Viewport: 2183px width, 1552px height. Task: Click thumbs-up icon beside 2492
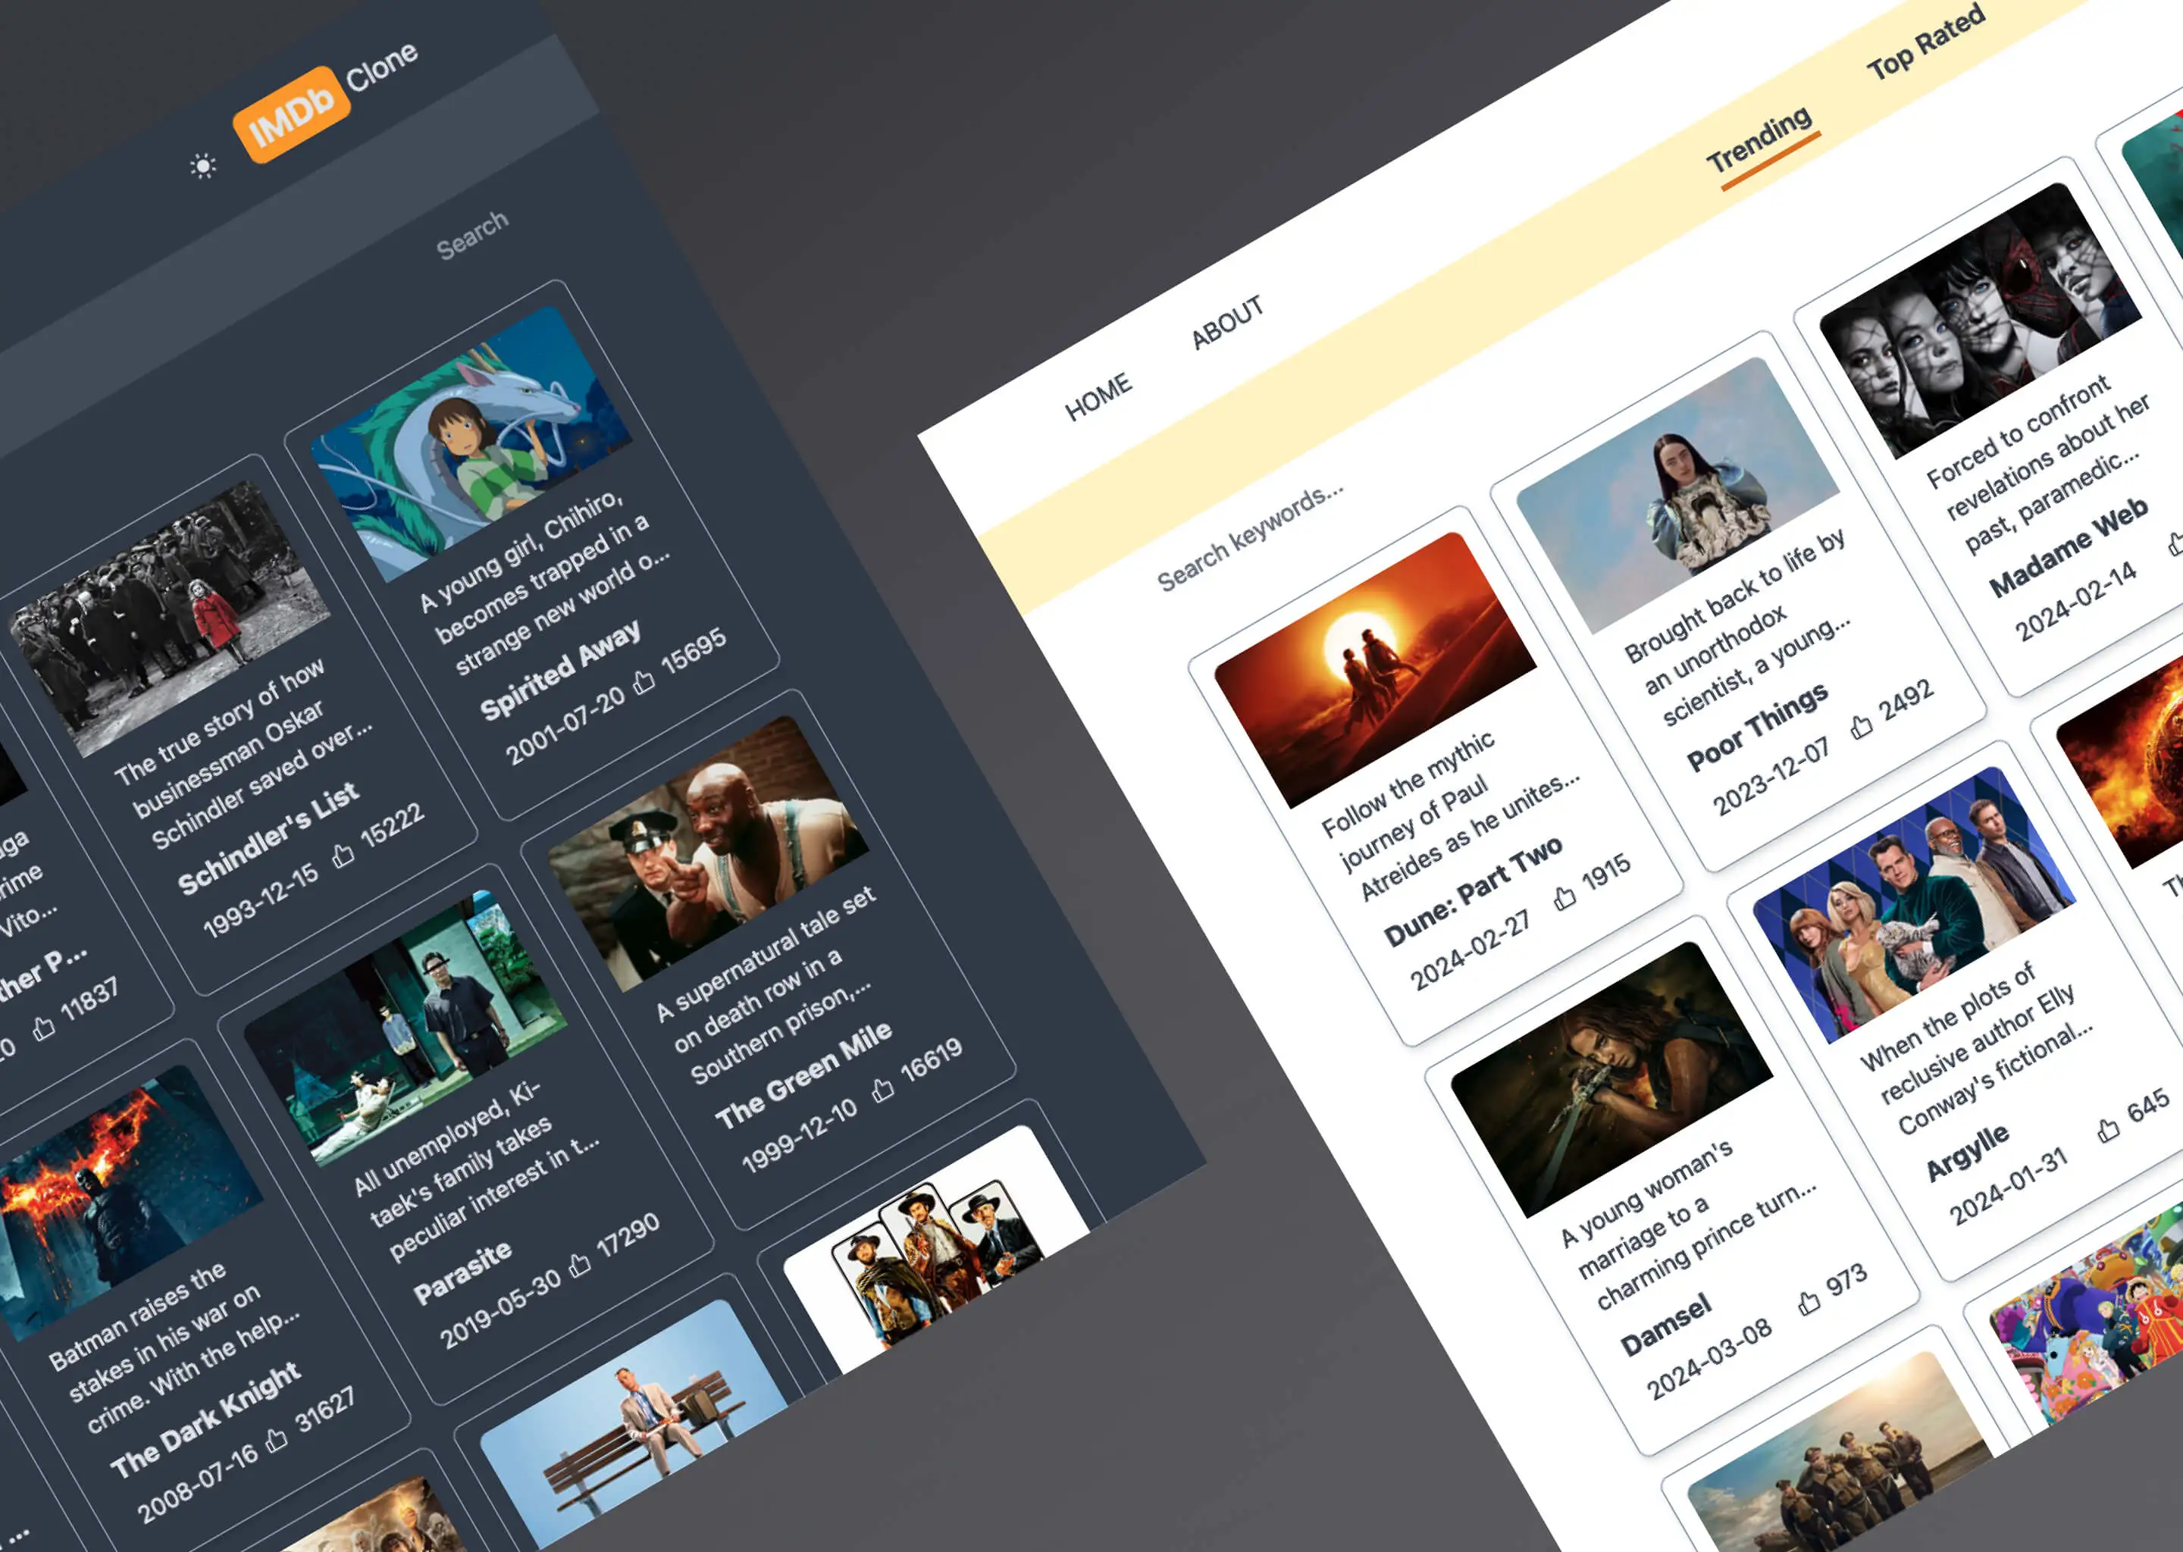tap(1861, 726)
